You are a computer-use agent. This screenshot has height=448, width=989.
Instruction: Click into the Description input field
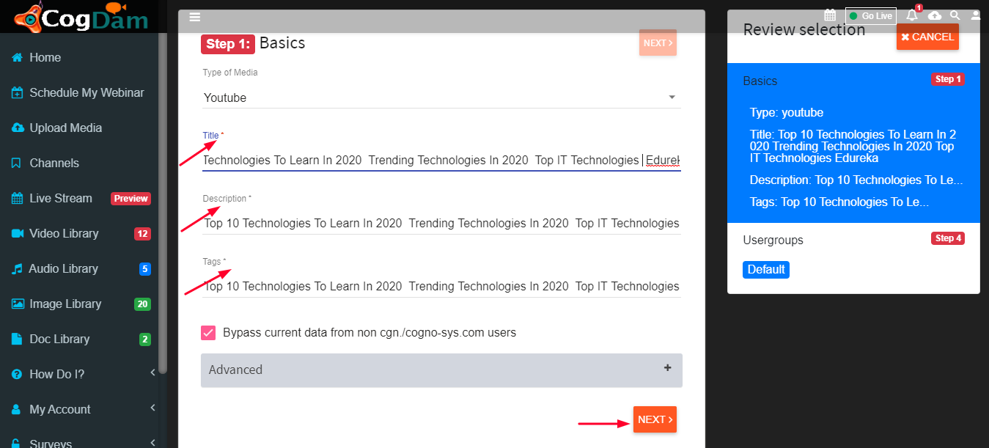coord(441,223)
